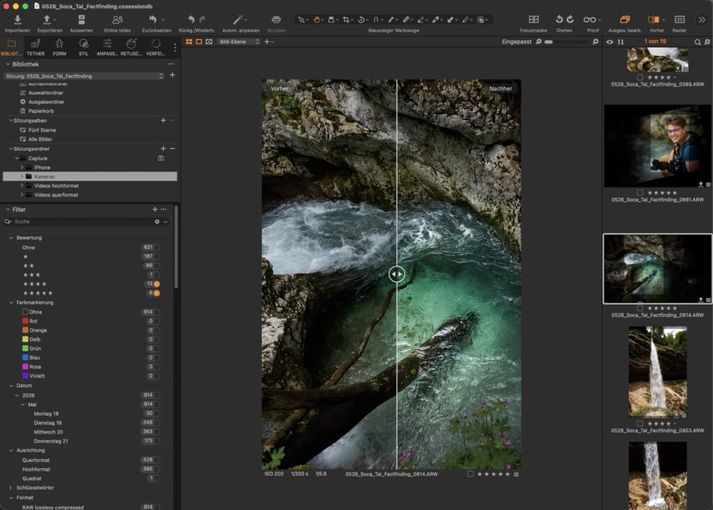
Task: Select the Papierkorb folder
Action: pos(41,111)
